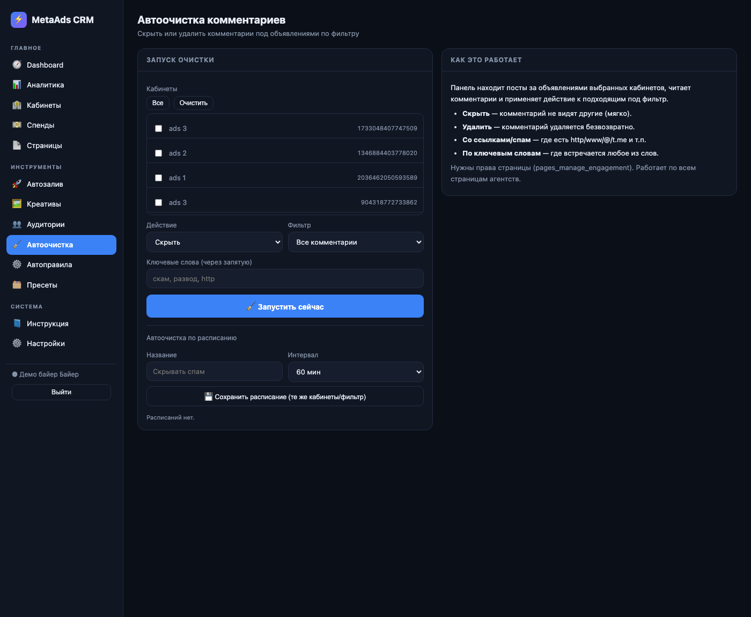Click Сохранить расписание button

[x=285, y=396]
